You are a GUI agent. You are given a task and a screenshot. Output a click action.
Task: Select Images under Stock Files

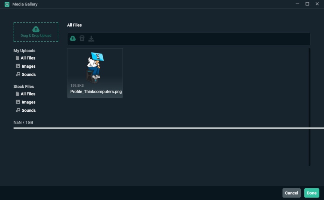coord(26,102)
